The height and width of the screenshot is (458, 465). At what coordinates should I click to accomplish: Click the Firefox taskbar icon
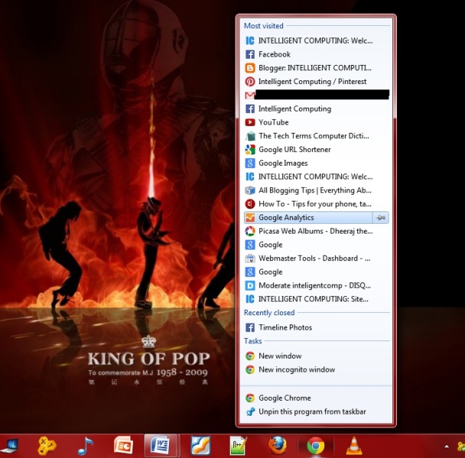tap(278, 446)
